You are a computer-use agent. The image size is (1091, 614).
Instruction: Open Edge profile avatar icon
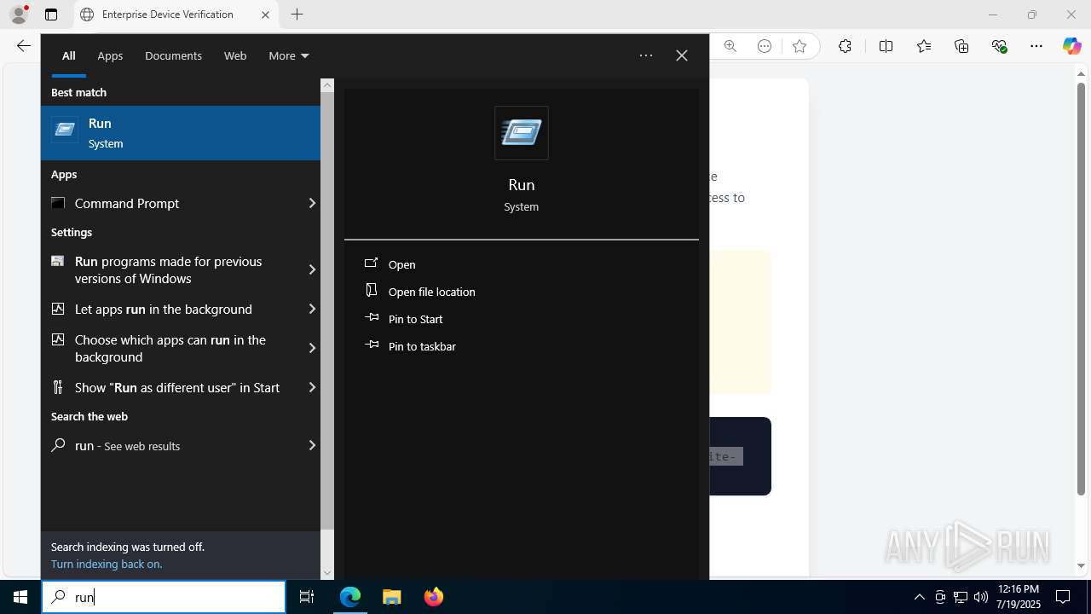19,14
